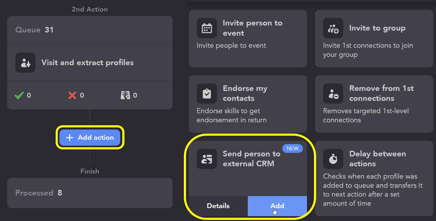Click the Finish label below the workflow

click(90, 171)
